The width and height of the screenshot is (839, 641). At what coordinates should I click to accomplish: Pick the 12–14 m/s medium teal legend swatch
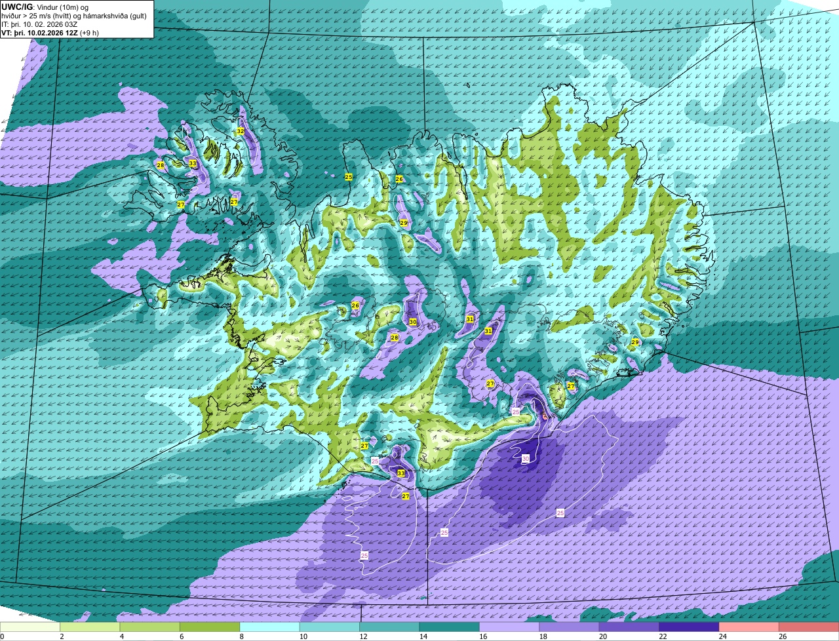[390, 627]
